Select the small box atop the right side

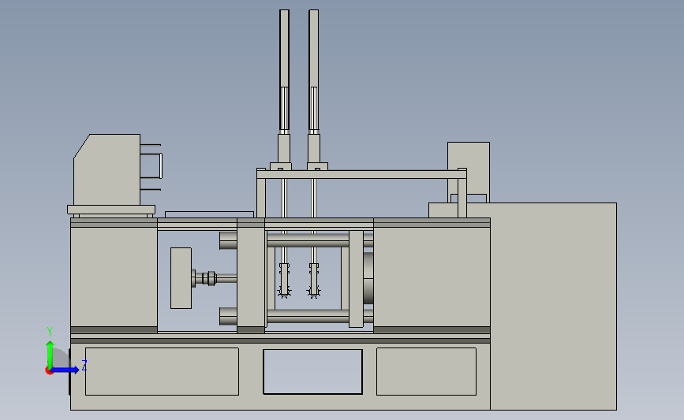pos(469,172)
